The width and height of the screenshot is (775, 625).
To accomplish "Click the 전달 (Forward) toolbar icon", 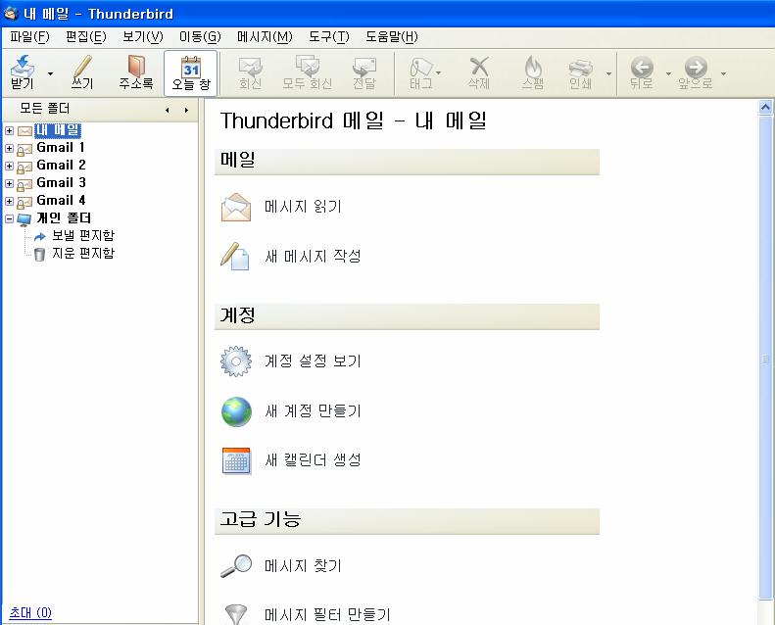I will (x=364, y=73).
